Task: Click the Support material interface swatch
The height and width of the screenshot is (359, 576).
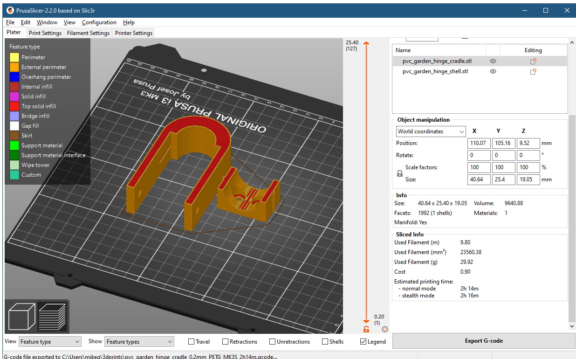Action: [x=14, y=155]
